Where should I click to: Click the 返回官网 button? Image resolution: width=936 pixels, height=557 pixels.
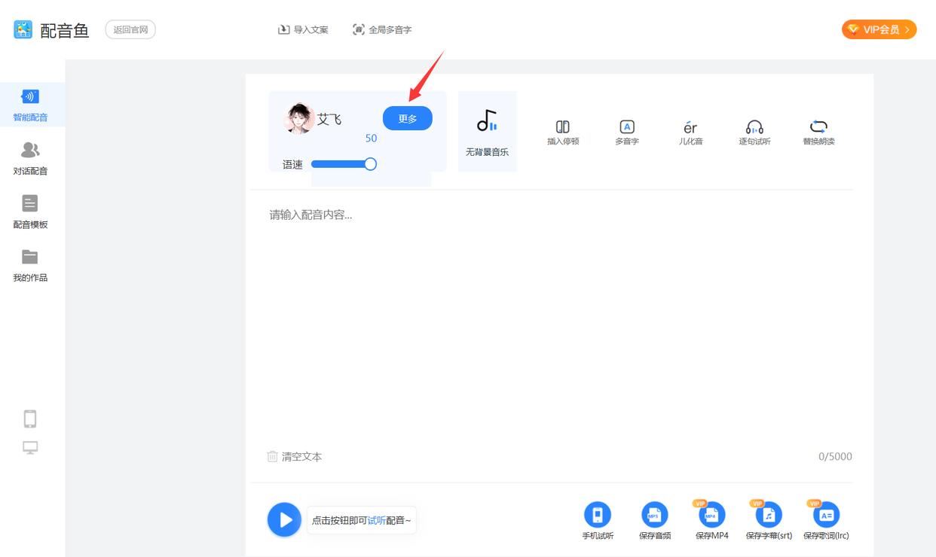(x=130, y=30)
